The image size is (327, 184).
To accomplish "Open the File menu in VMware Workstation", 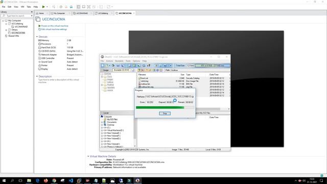I will [4, 7].
